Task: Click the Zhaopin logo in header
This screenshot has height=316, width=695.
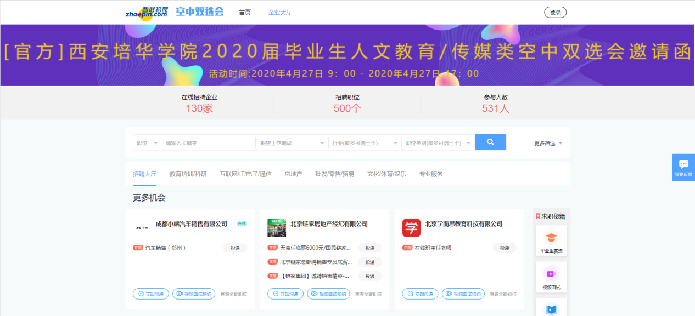Action: (x=147, y=12)
